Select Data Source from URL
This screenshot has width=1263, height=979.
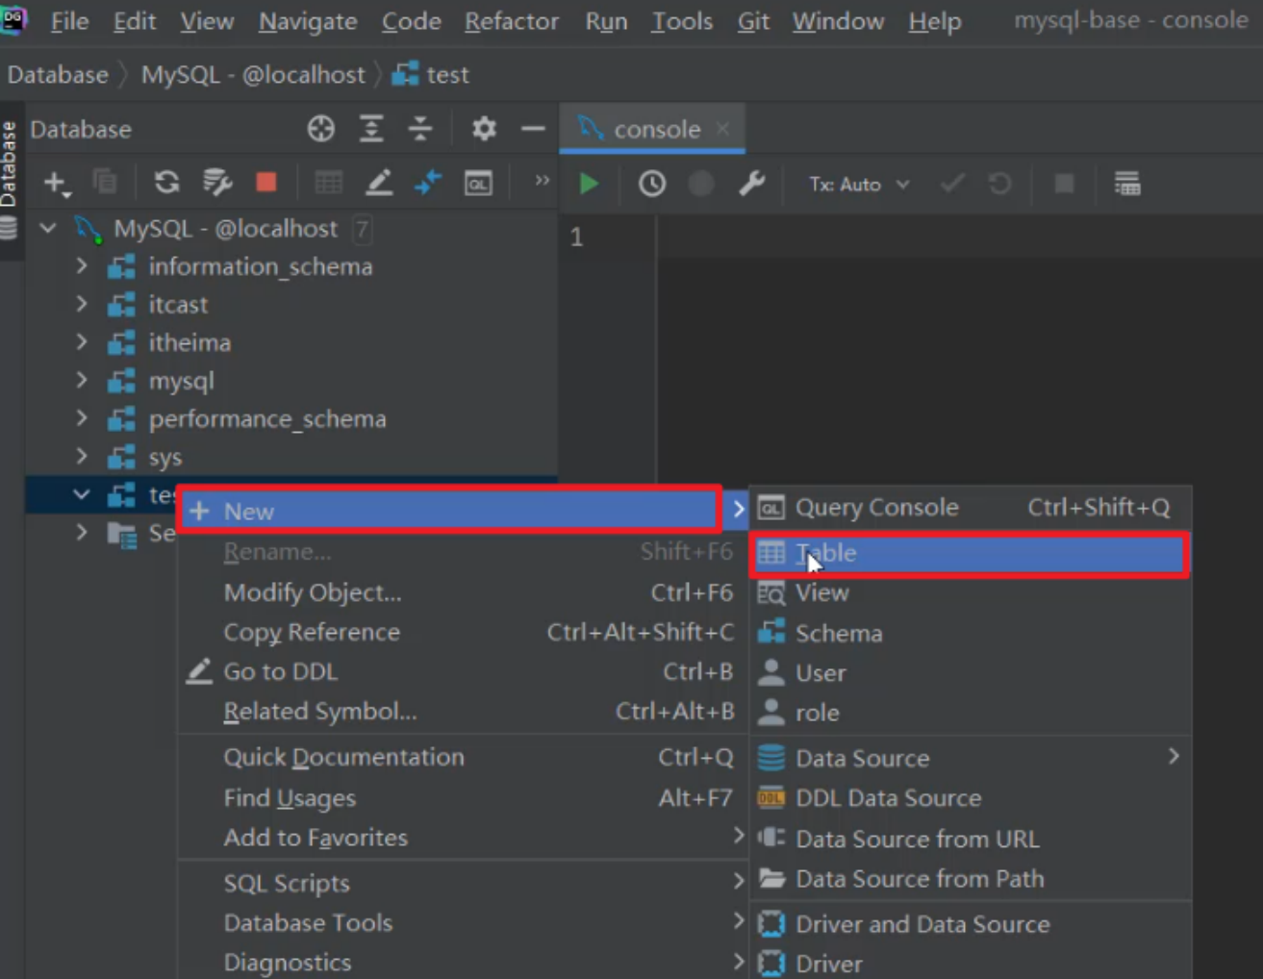[x=970, y=839]
